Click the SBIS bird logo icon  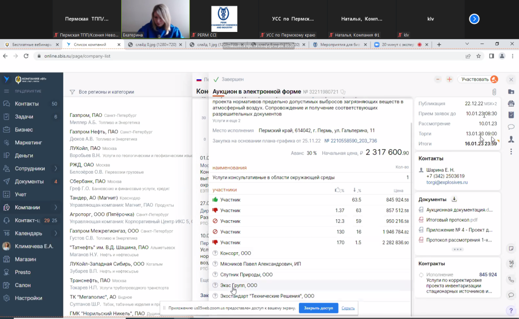(x=7, y=79)
